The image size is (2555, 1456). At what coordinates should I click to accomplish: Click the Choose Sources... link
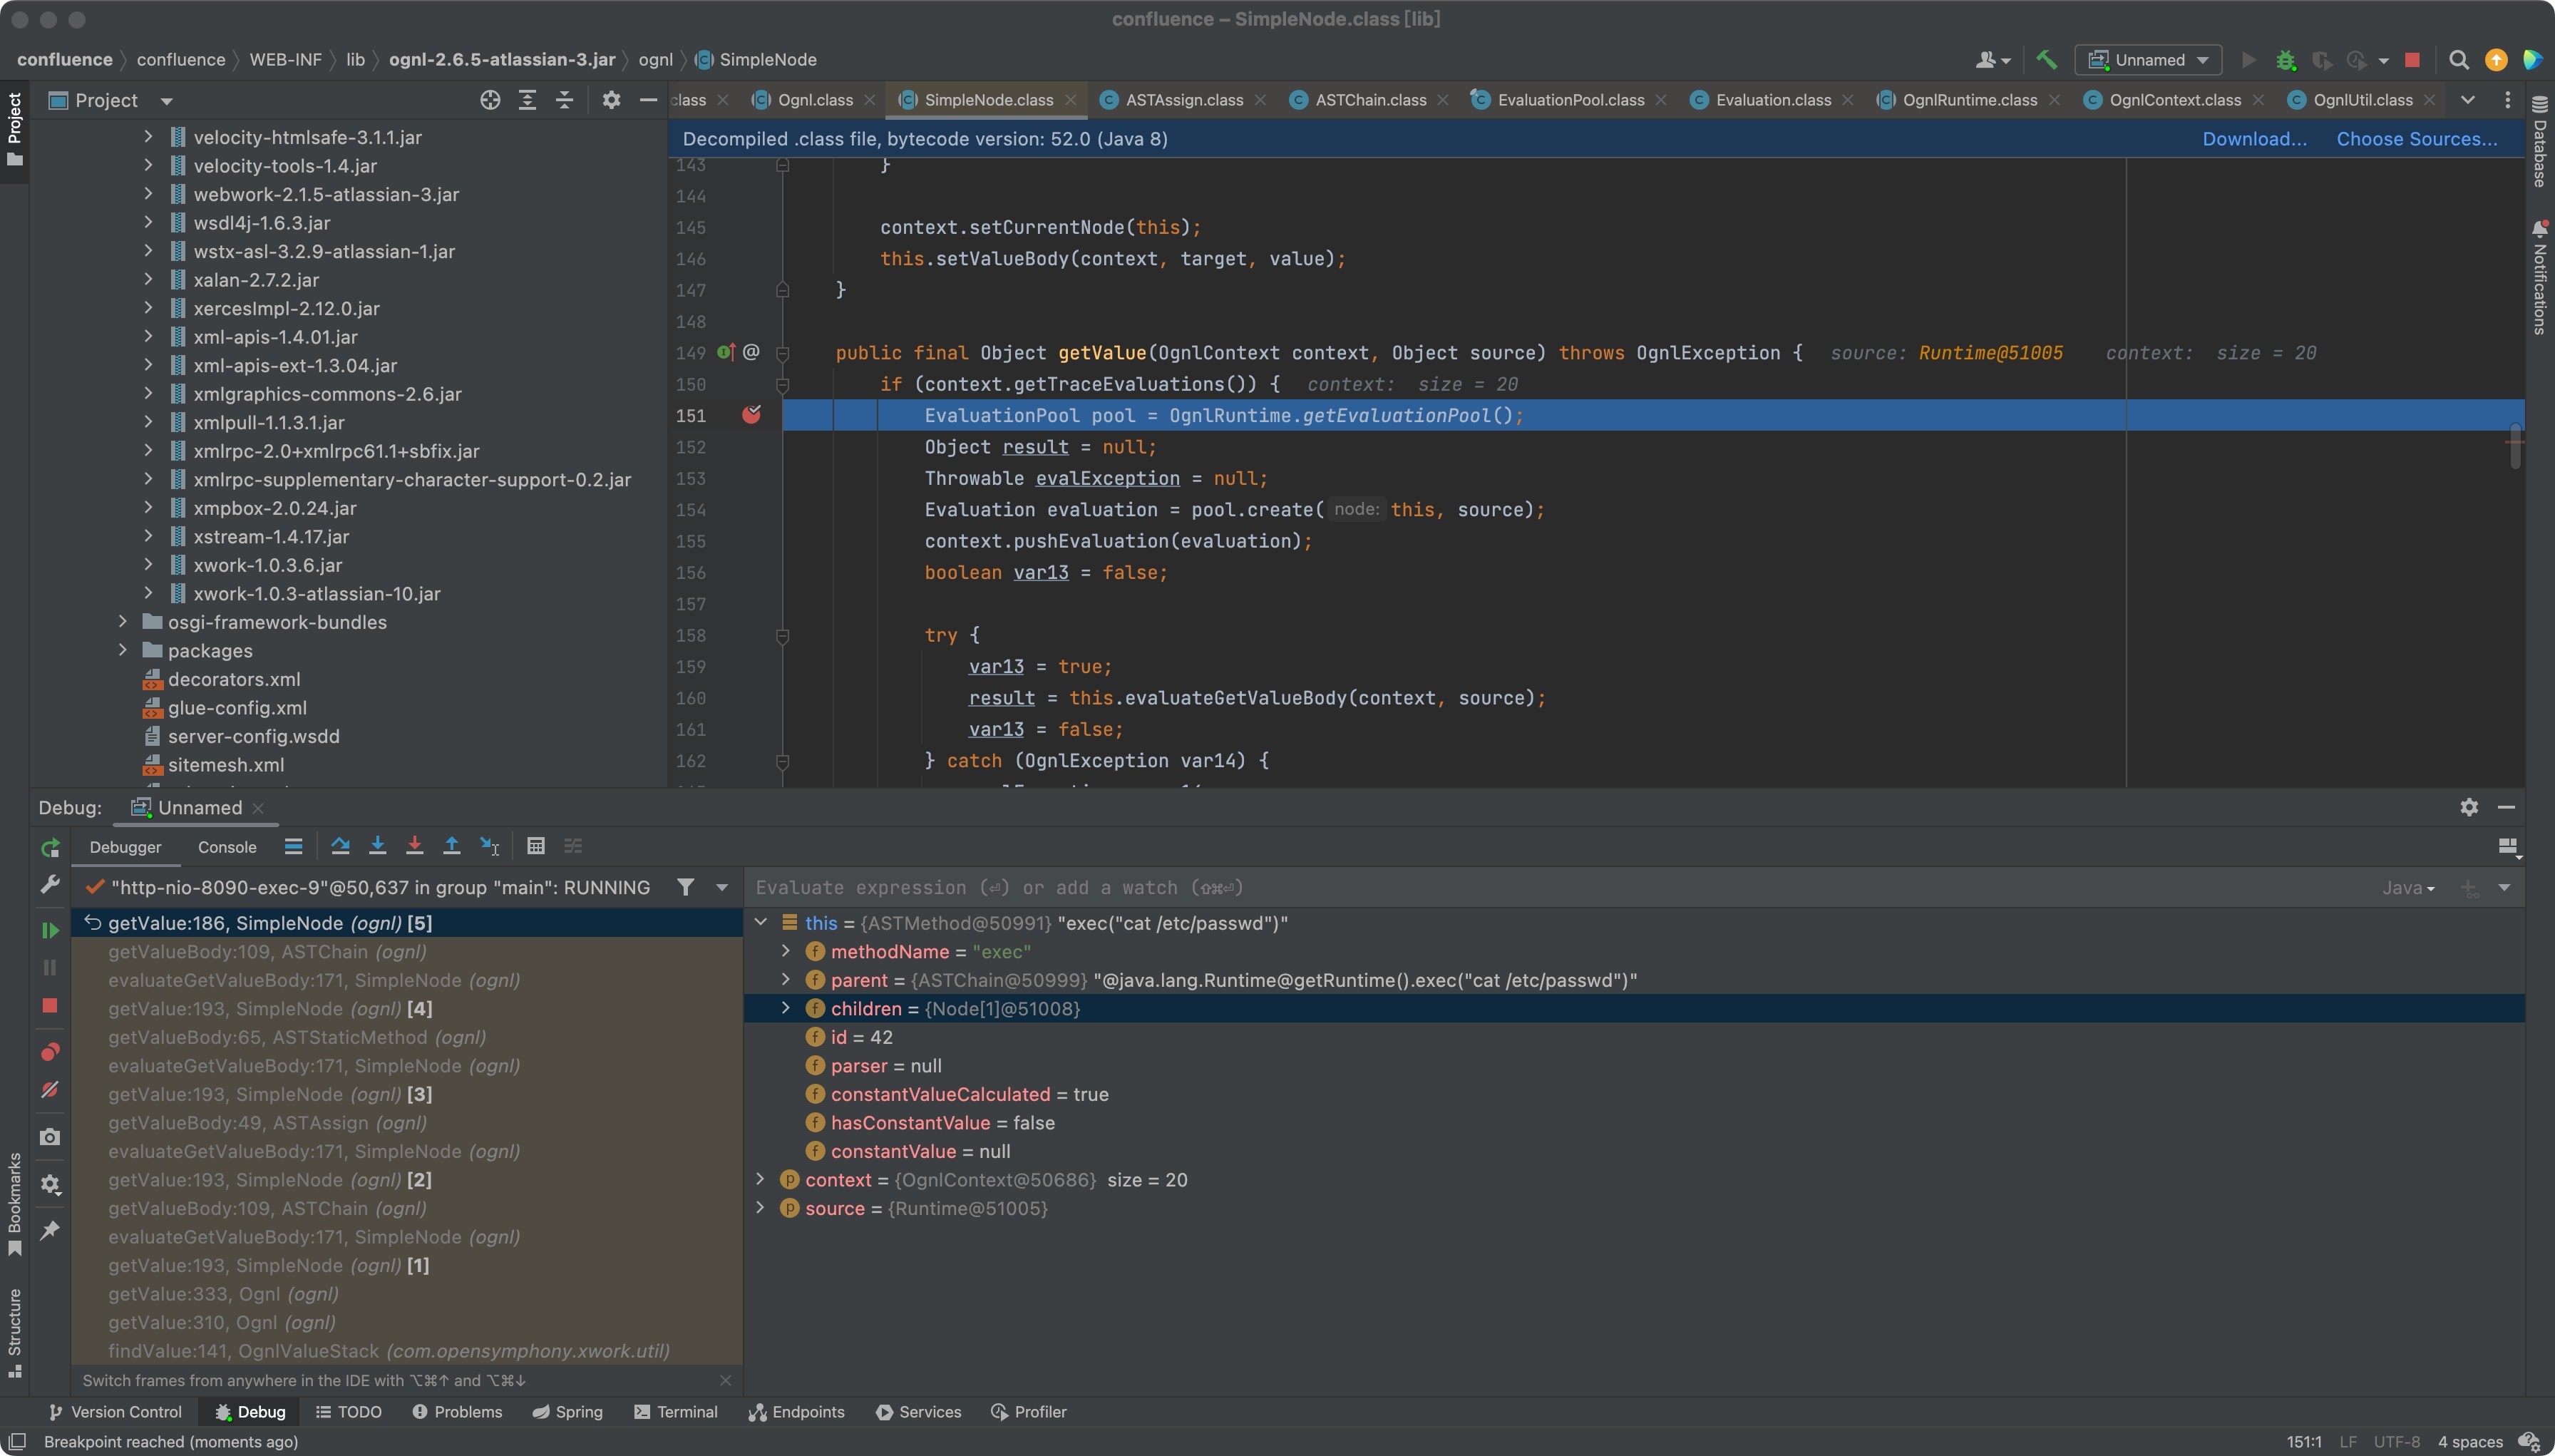(x=2416, y=139)
